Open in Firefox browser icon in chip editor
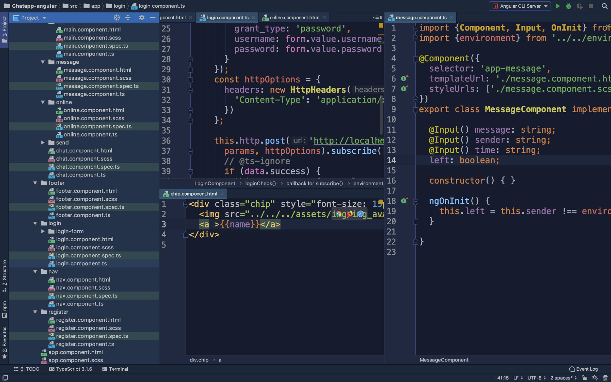The width and height of the screenshot is (611, 382). 350,214
